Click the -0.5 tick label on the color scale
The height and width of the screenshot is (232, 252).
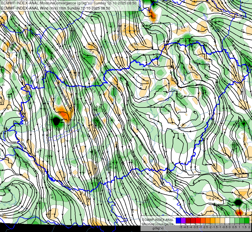(225, 227)
